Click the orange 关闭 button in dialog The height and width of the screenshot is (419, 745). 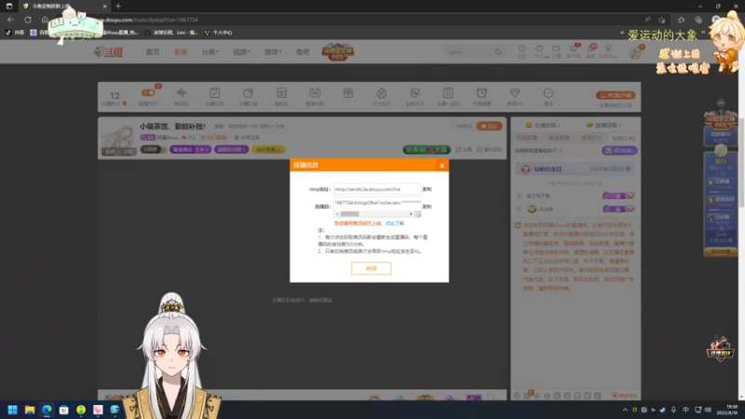[371, 268]
